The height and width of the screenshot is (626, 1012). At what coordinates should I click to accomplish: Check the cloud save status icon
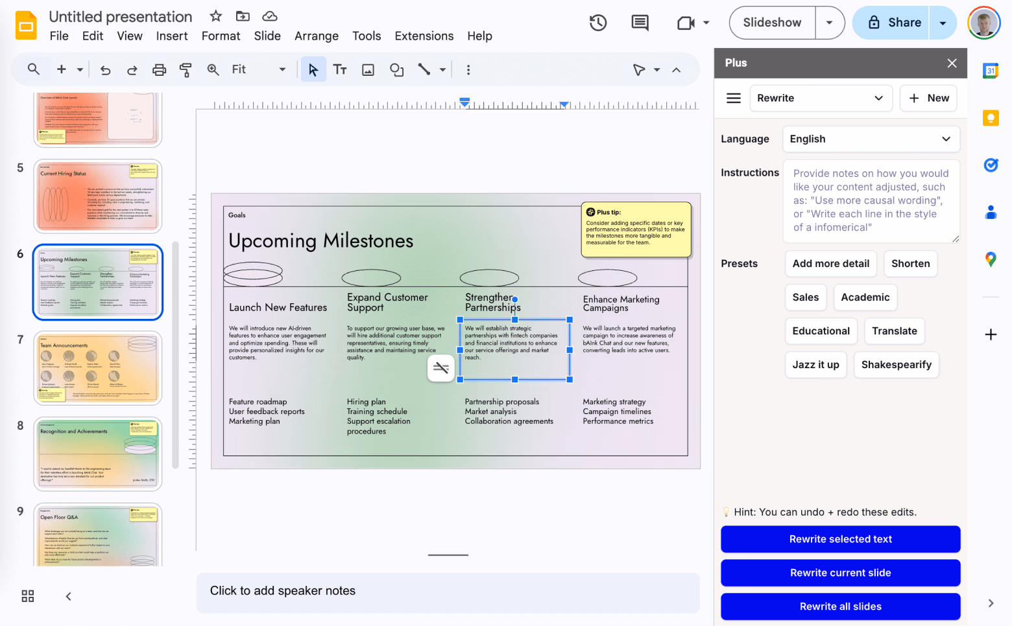pos(270,16)
